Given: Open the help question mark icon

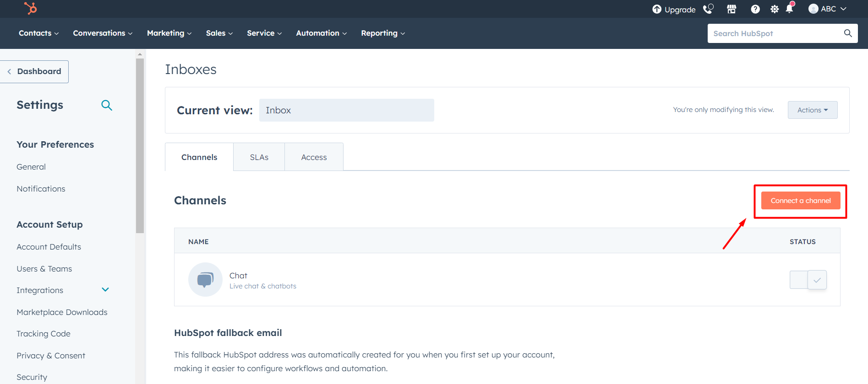Looking at the screenshot, I should (755, 9).
